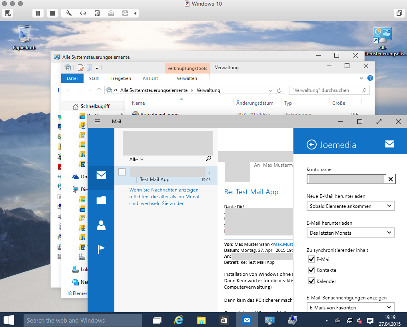The width and height of the screenshot is (407, 327).
Task: Select Mail envelope icon in sidebar
Action: [x=101, y=175]
